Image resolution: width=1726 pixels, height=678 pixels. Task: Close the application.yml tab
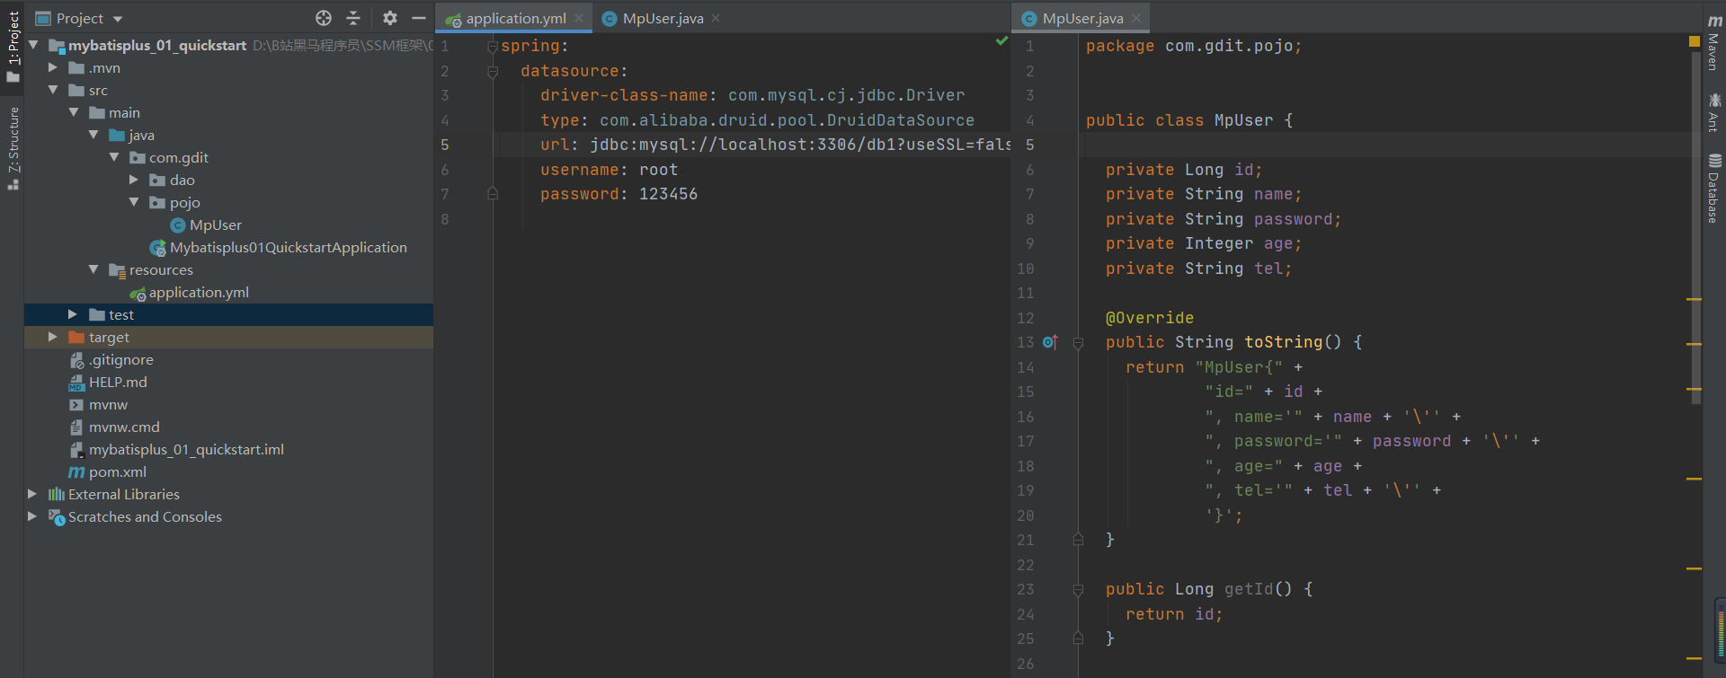(x=579, y=18)
